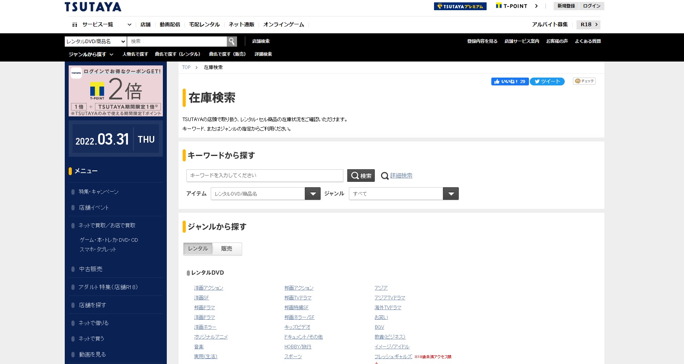Open the レンタルDVD/商品名 header dropdown
This screenshot has width=684, height=364.
(95, 41)
